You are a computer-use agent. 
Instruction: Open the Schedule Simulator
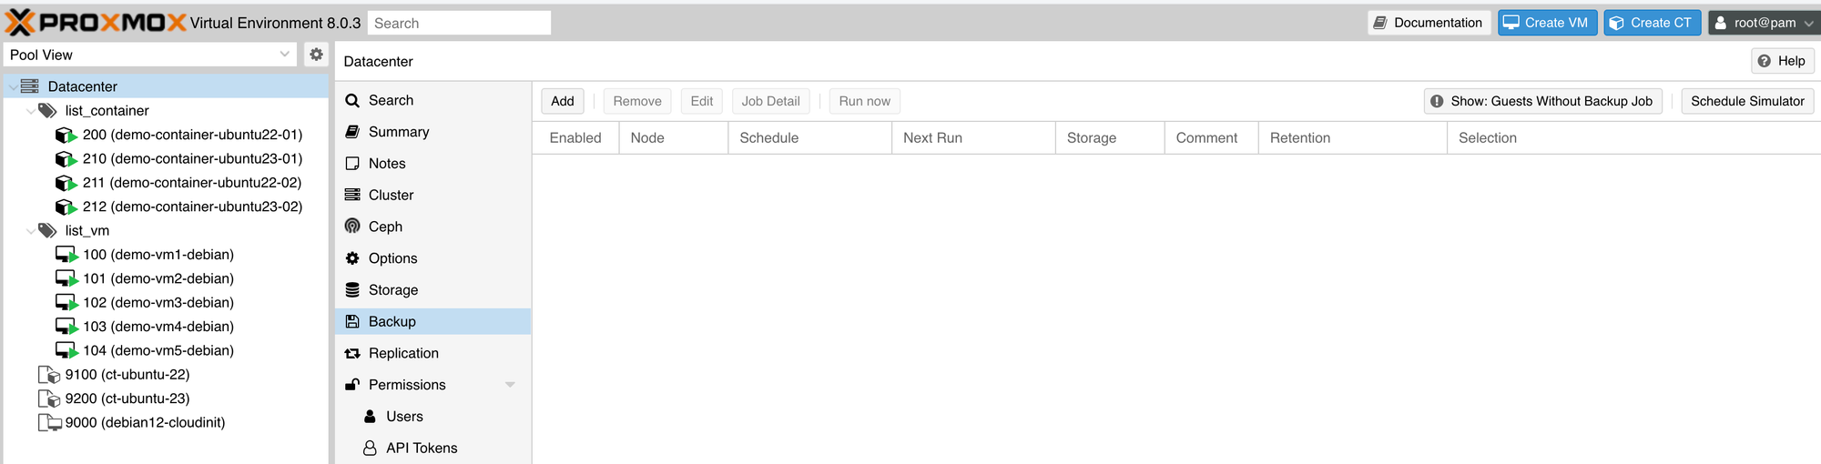pyautogui.click(x=1747, y=101)
